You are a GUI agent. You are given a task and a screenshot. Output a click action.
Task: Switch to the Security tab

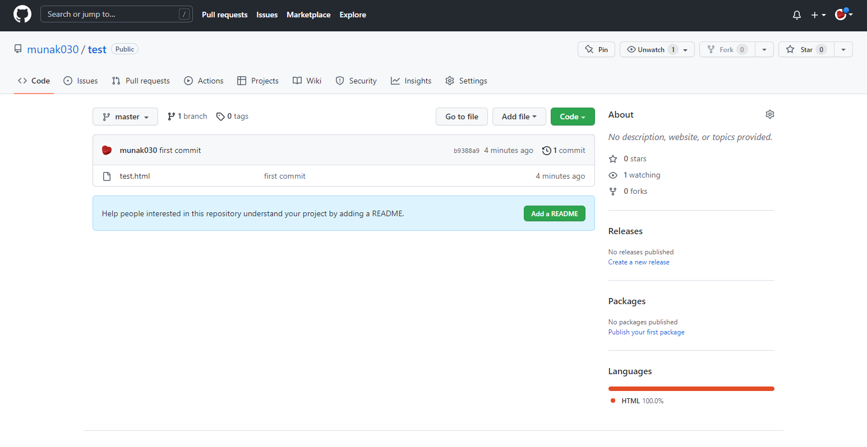[x=356, y=81]
